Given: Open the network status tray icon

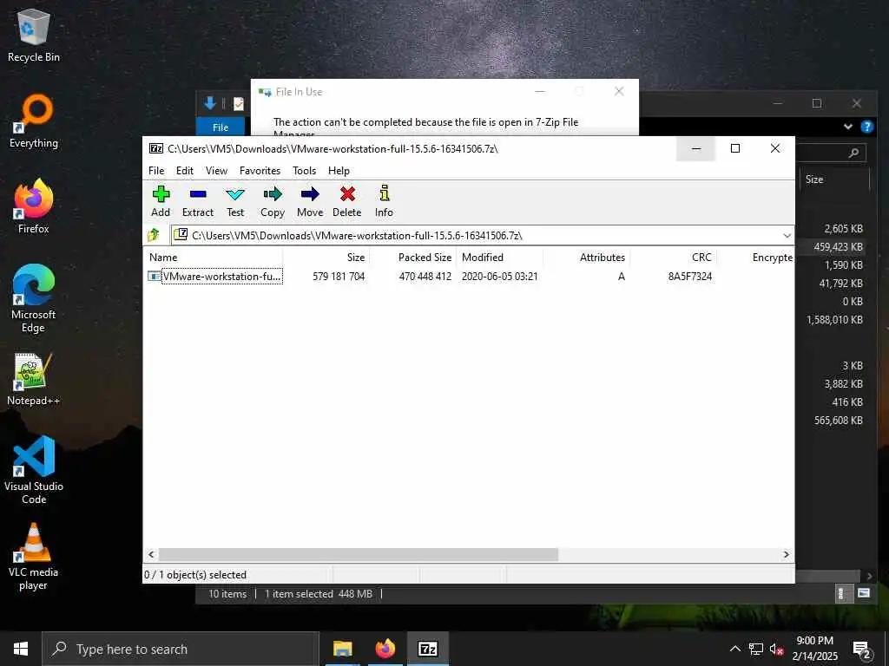Looking at the screenshot, I should pos(756,649).
